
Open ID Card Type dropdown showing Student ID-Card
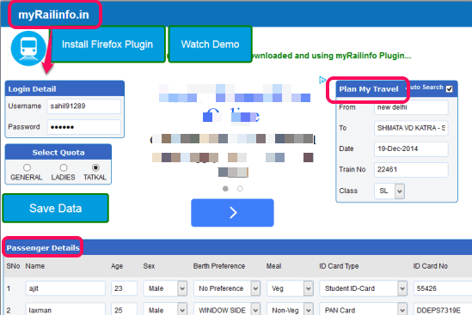click(x=364, y=288)
